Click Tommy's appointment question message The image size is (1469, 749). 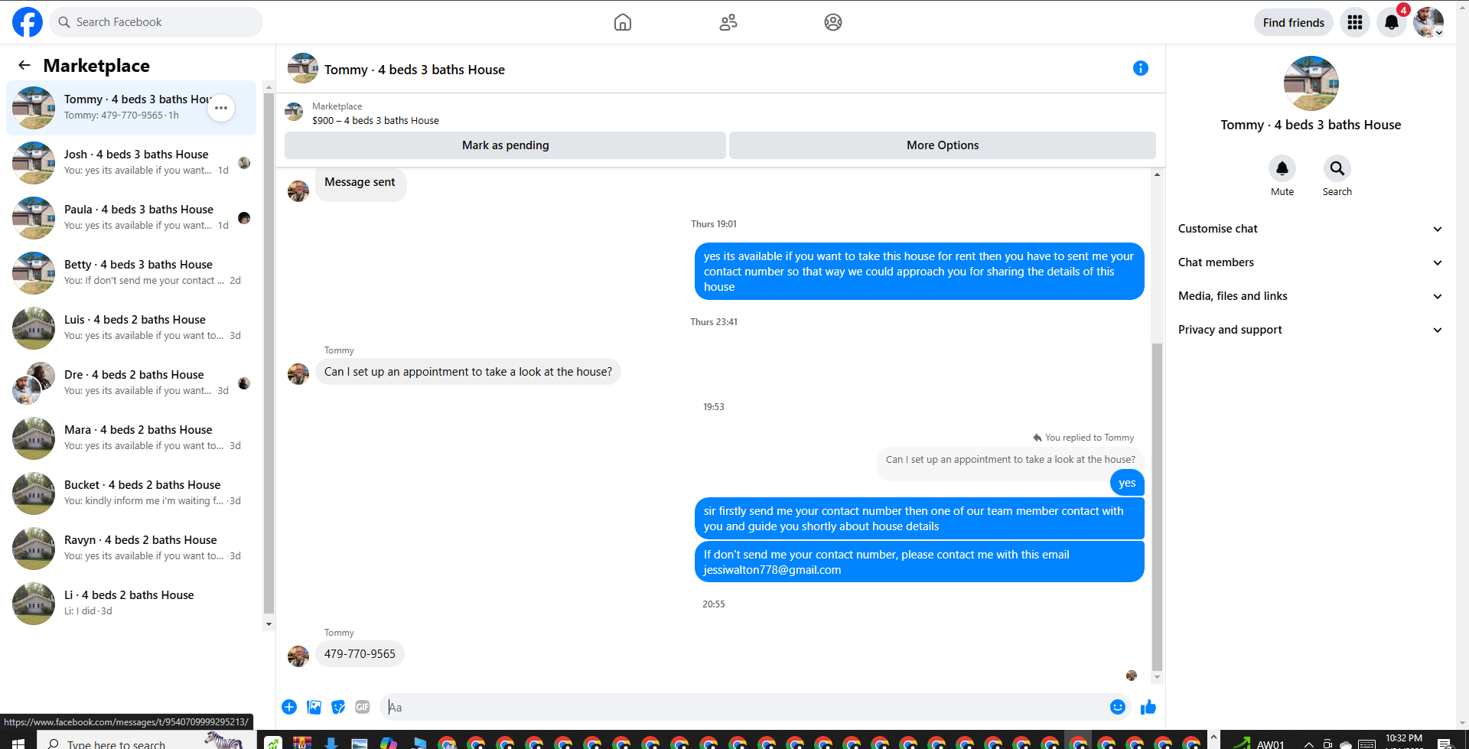pyautogui.click(x=468, y=372)
